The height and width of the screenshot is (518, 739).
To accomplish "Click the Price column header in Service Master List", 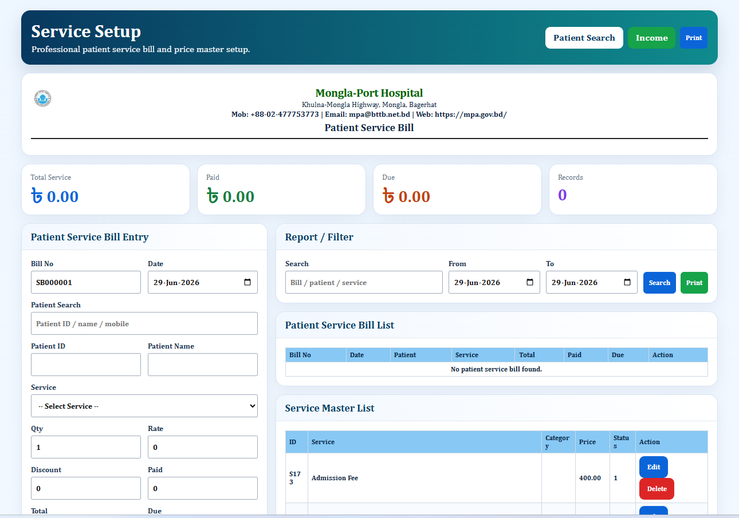I will [x=592, y=442].
